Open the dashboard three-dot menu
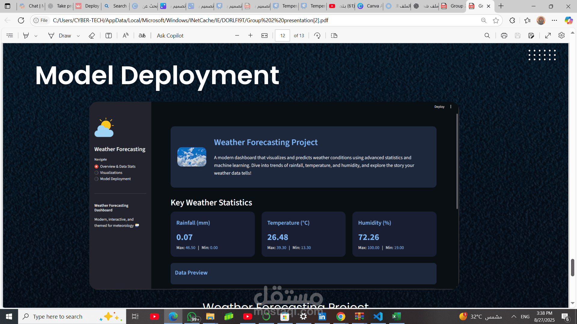This screenshot has height=324, width=577. pos(451,107)
